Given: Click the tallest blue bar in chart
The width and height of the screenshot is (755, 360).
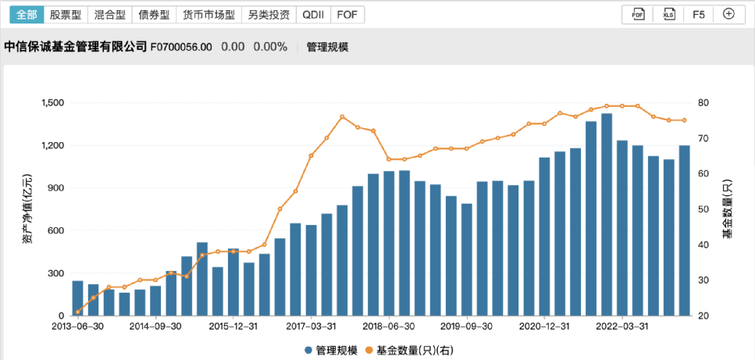Looking at the screenshot, I should pos(607,215).
